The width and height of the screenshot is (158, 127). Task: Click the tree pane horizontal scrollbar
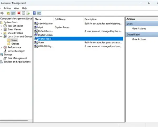click(14, 121)
